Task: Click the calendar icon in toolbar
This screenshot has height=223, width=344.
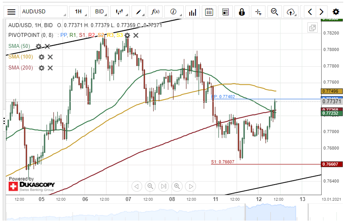Action: [209, 12]
